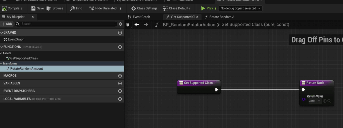This screenshot has width=343, height=128.
Task: Navigate forward in graph history
Action: (x=146, y=25)
